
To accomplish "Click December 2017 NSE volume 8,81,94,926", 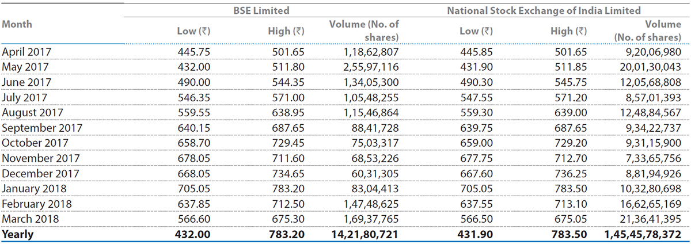I will (x=654, y=173).
